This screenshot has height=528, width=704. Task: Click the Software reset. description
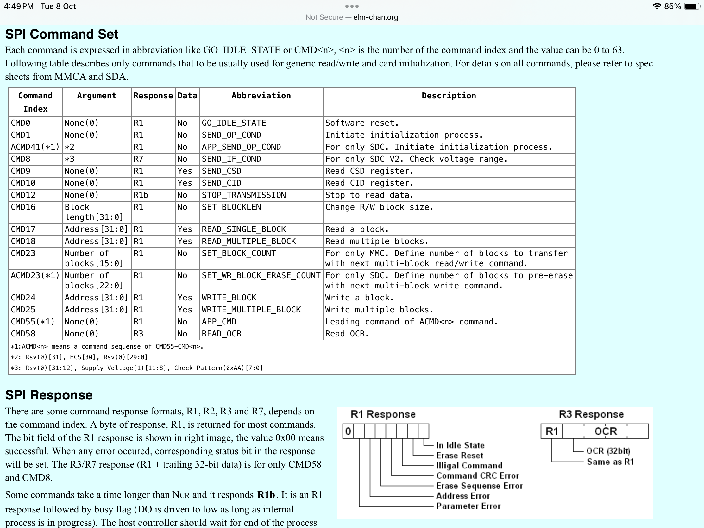tap(449, 123)
